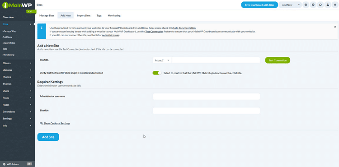Open the Add New dropdown in top bar
The image size is (339, 167).
coord(290,5)
